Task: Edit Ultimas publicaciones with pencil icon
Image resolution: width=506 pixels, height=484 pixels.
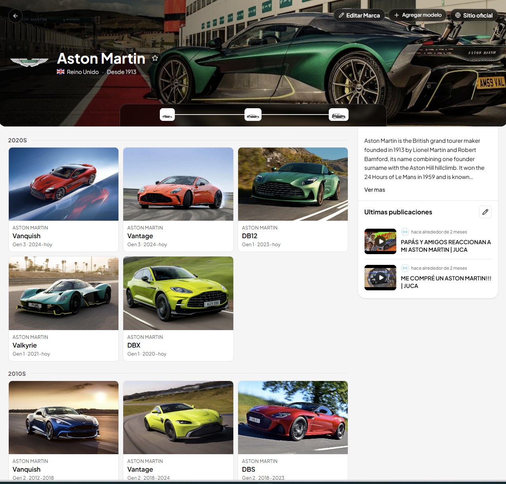Action: point(485,212)
